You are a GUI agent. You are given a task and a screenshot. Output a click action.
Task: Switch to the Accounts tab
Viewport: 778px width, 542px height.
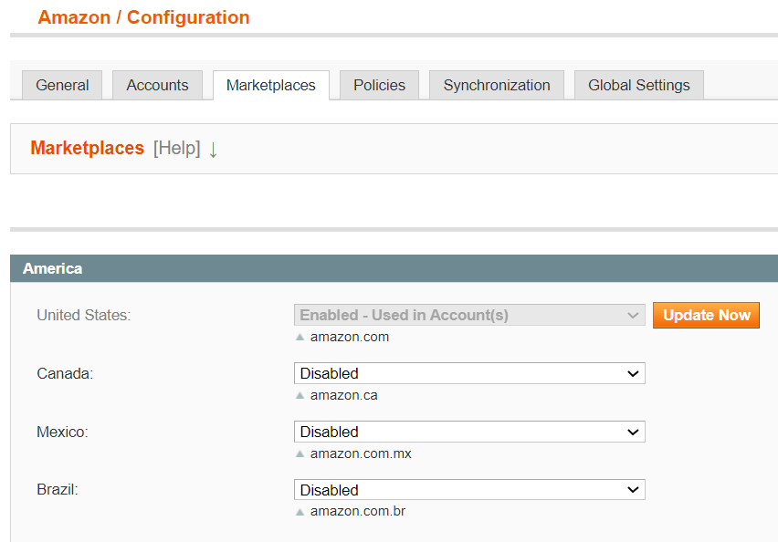[157, 85]
